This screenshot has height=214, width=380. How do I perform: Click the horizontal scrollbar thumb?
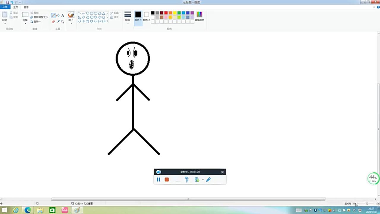pyautogui.click(x=188, y=199)
